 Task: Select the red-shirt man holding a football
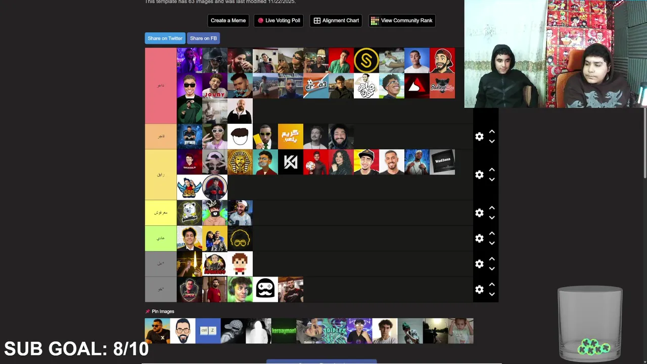(316, 162)
